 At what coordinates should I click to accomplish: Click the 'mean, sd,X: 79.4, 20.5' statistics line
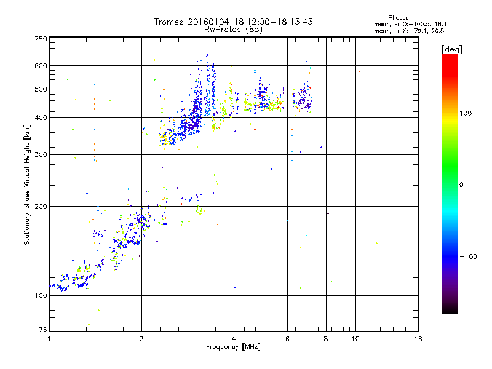(409, 31)
